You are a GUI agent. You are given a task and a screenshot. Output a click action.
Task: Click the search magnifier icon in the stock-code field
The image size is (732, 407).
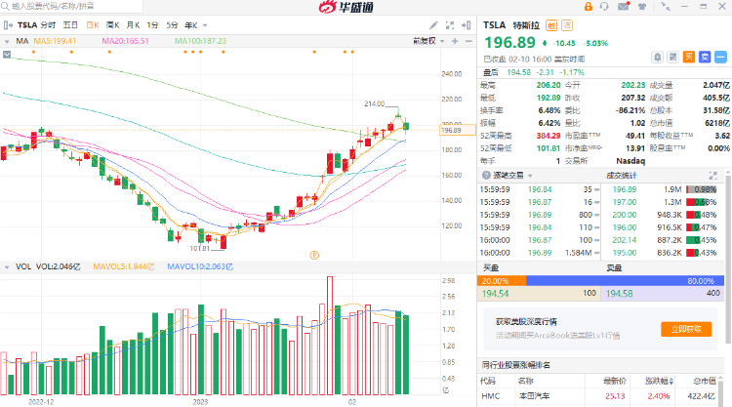[x=5, y=6]
